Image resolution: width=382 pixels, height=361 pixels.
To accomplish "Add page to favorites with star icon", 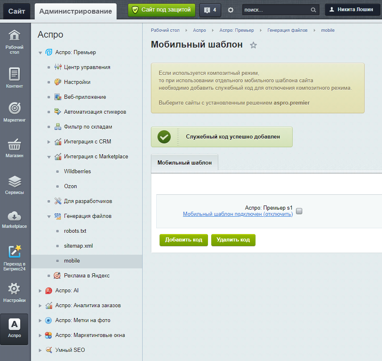I will pyautogui.click(x=253, y=45).
